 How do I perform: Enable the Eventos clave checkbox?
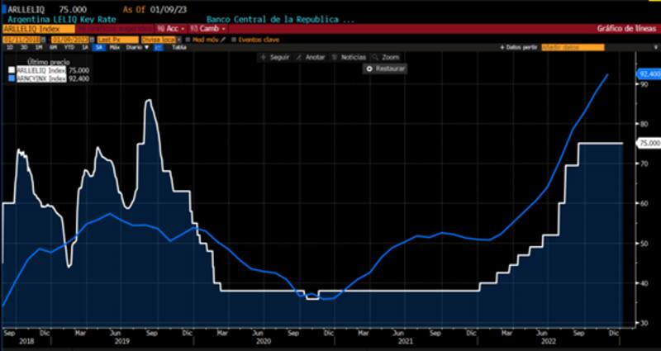click(x=234, y=39)
